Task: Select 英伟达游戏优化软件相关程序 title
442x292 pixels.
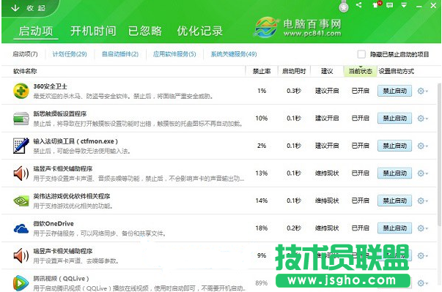Action: [72, 196]
